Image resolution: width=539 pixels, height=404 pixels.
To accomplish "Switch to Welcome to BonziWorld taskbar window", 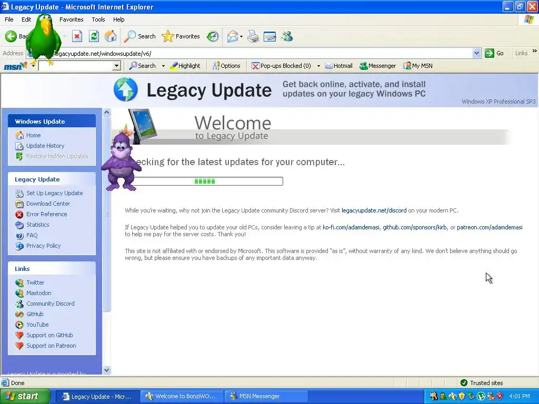I will [x=182, y=396].
